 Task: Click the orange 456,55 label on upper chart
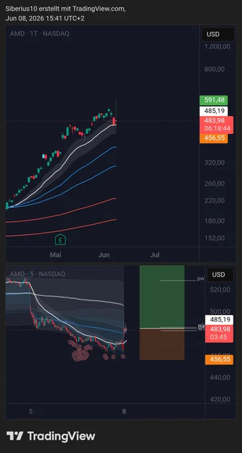[x=213, y=138]
